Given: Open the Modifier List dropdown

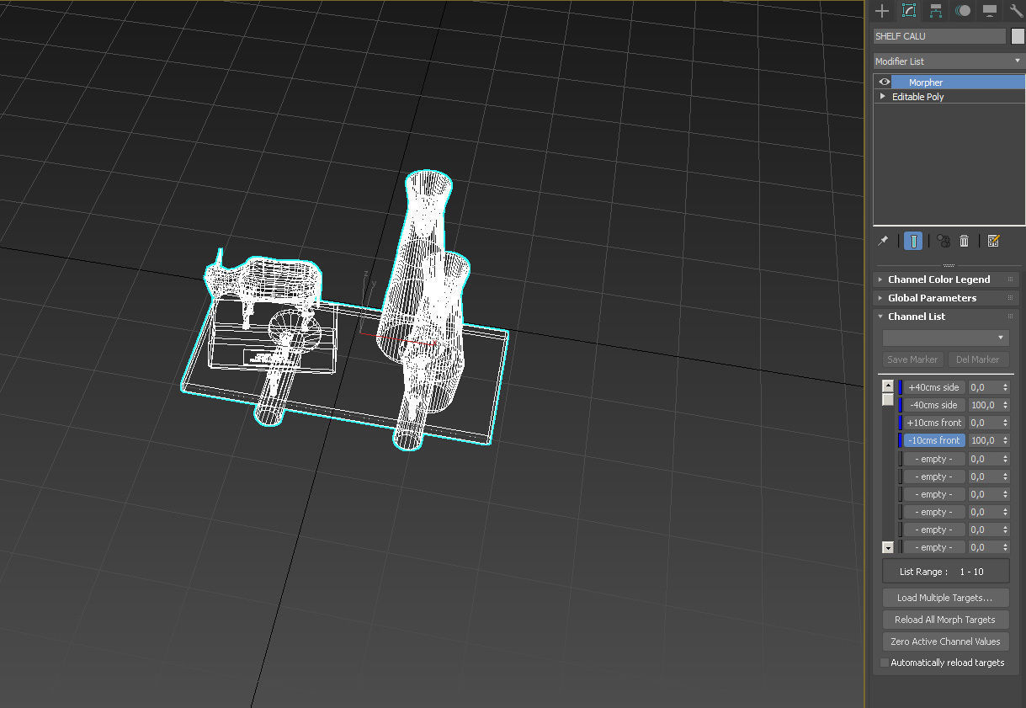Looking at the screenshot, I should [x=949, y=61].
